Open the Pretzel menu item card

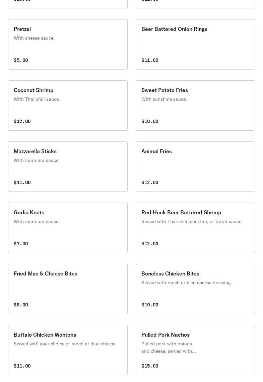tap(68, 44)
